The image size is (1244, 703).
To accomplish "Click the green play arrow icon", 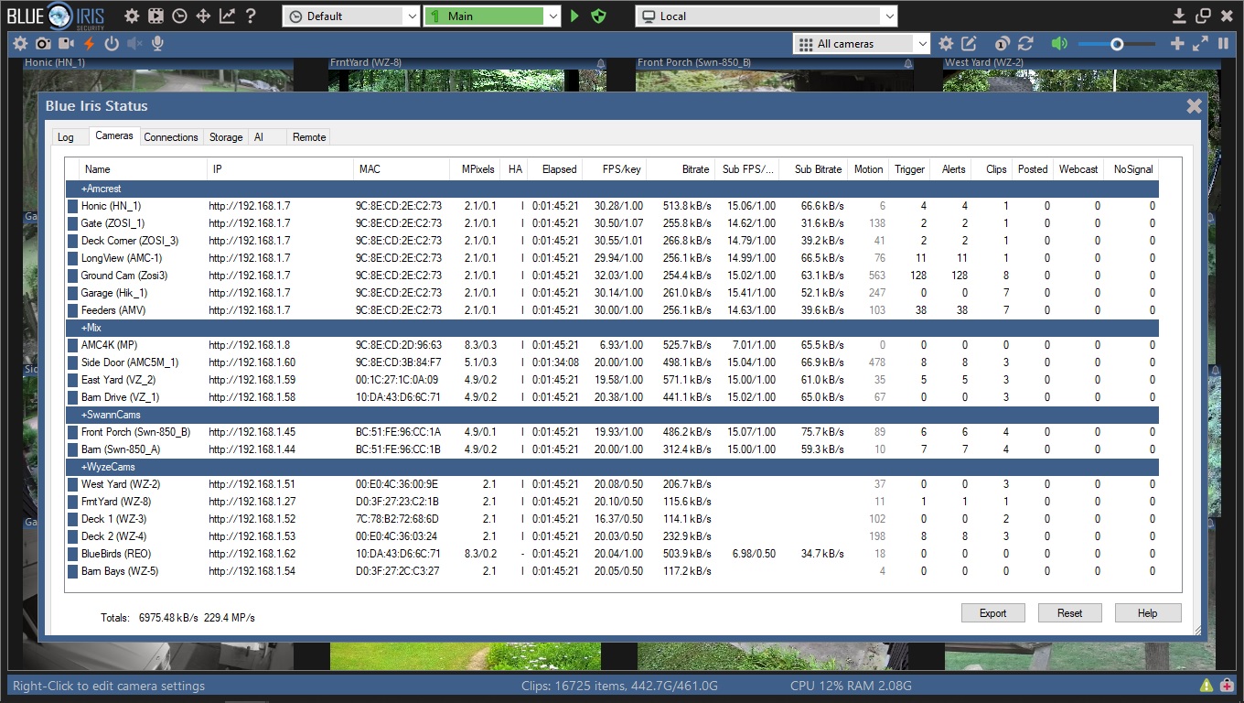I will (x=574, y=16).
